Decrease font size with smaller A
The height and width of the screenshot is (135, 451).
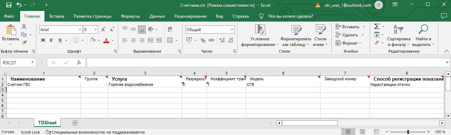pyautogui.click(x=111, y=30)
